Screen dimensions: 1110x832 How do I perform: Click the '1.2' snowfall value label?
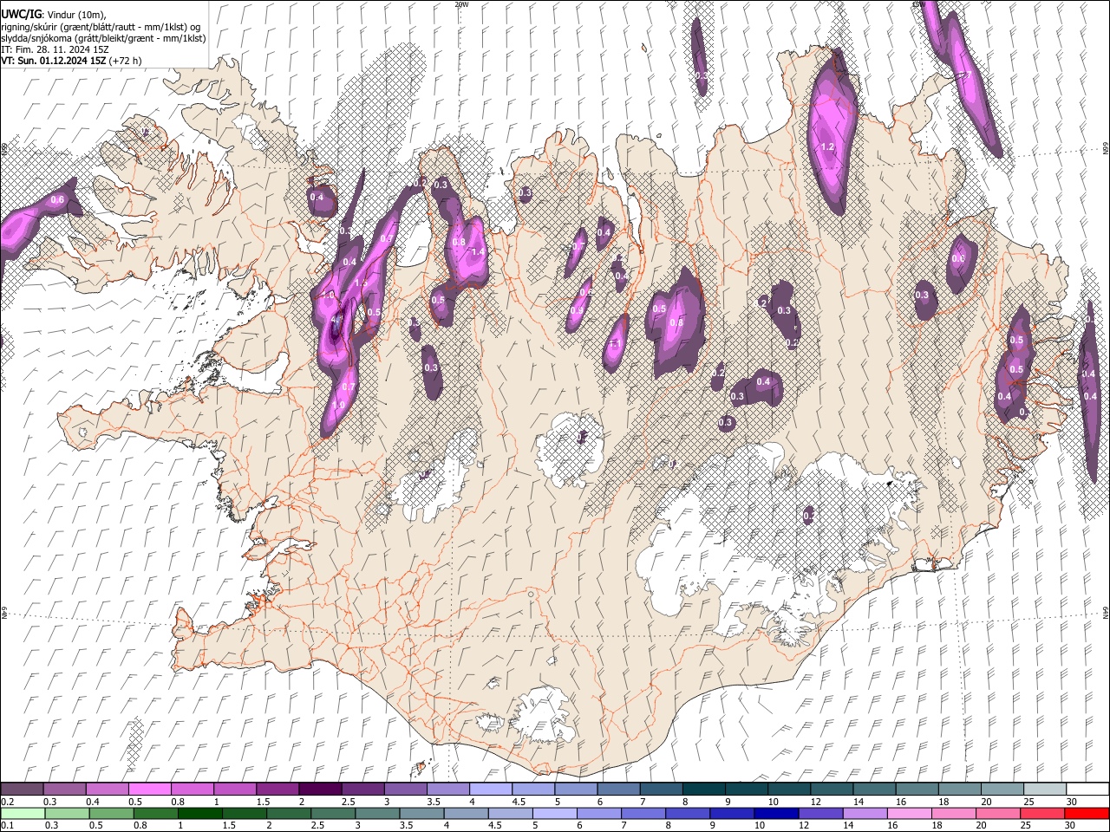tap(827, 147)
